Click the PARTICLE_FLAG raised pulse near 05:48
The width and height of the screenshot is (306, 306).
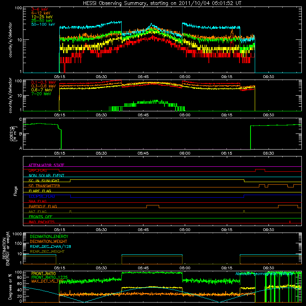coord(153,207)
